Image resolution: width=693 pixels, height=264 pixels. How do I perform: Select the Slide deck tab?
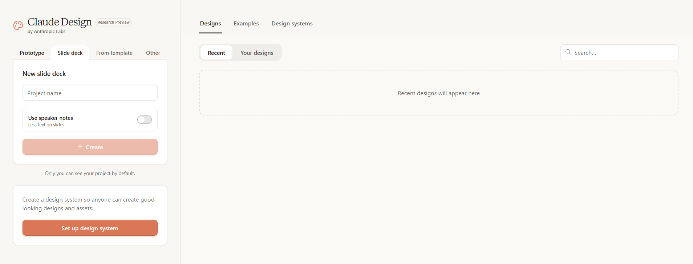(70, 53)
